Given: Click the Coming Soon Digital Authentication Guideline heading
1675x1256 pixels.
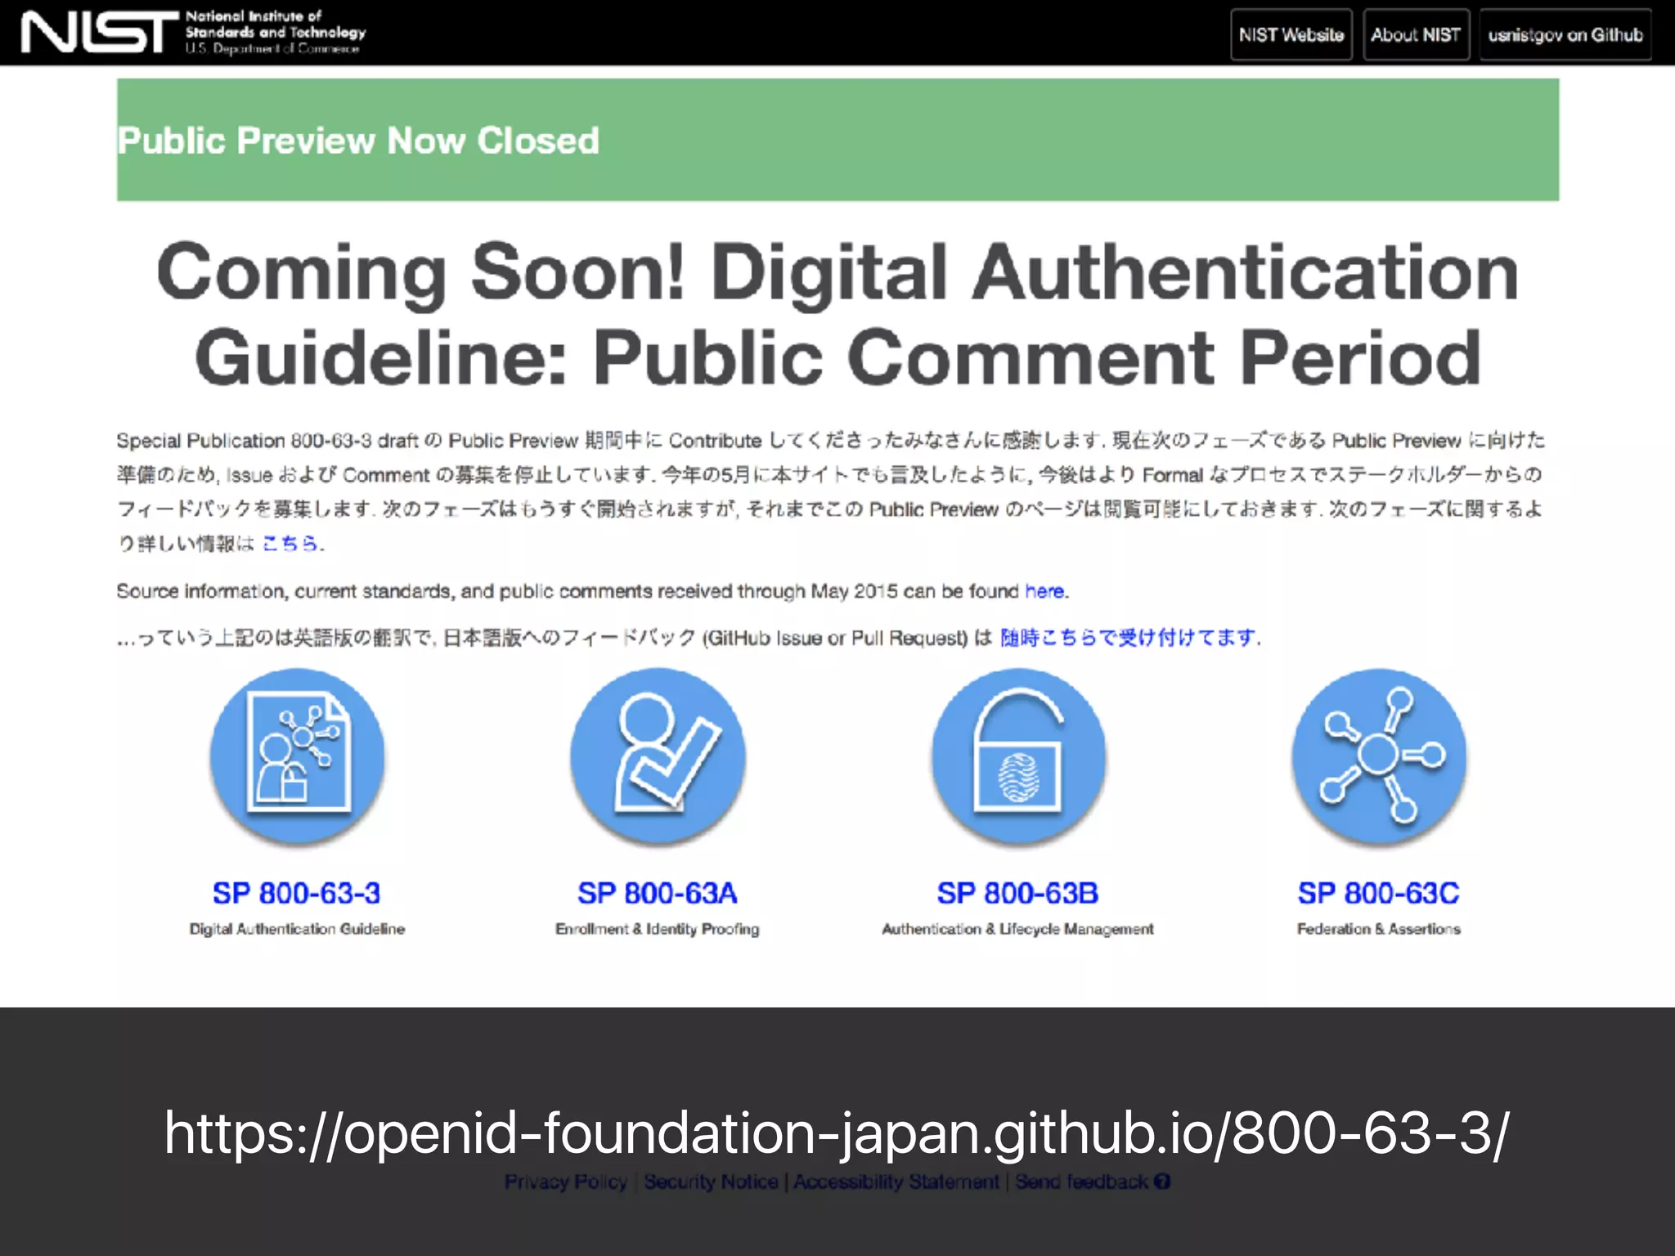Looking at the screenshot, I should point(837,314).
